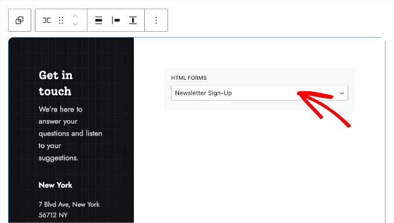Change vertical alignment icon
The image size is (394, 223).
133,20
